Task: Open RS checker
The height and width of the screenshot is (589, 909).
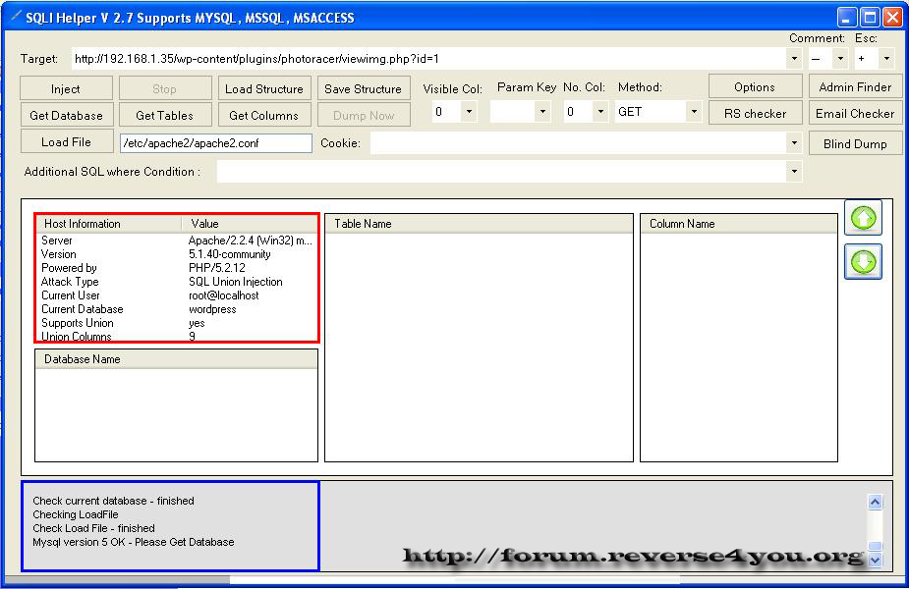Action: (755, 114)
